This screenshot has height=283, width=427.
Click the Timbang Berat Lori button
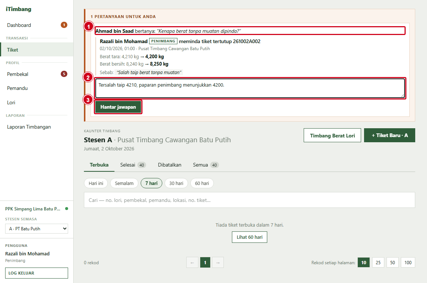332,135
